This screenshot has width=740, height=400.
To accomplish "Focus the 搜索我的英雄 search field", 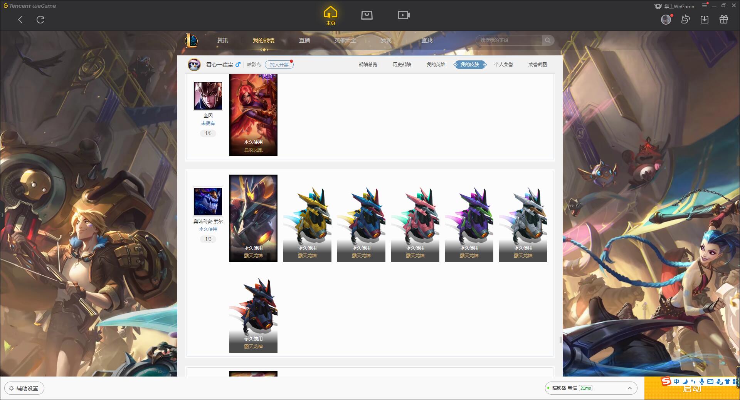I will [510, 40].
